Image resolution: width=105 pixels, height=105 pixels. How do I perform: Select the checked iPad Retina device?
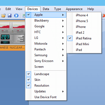(x=84, y=38)
